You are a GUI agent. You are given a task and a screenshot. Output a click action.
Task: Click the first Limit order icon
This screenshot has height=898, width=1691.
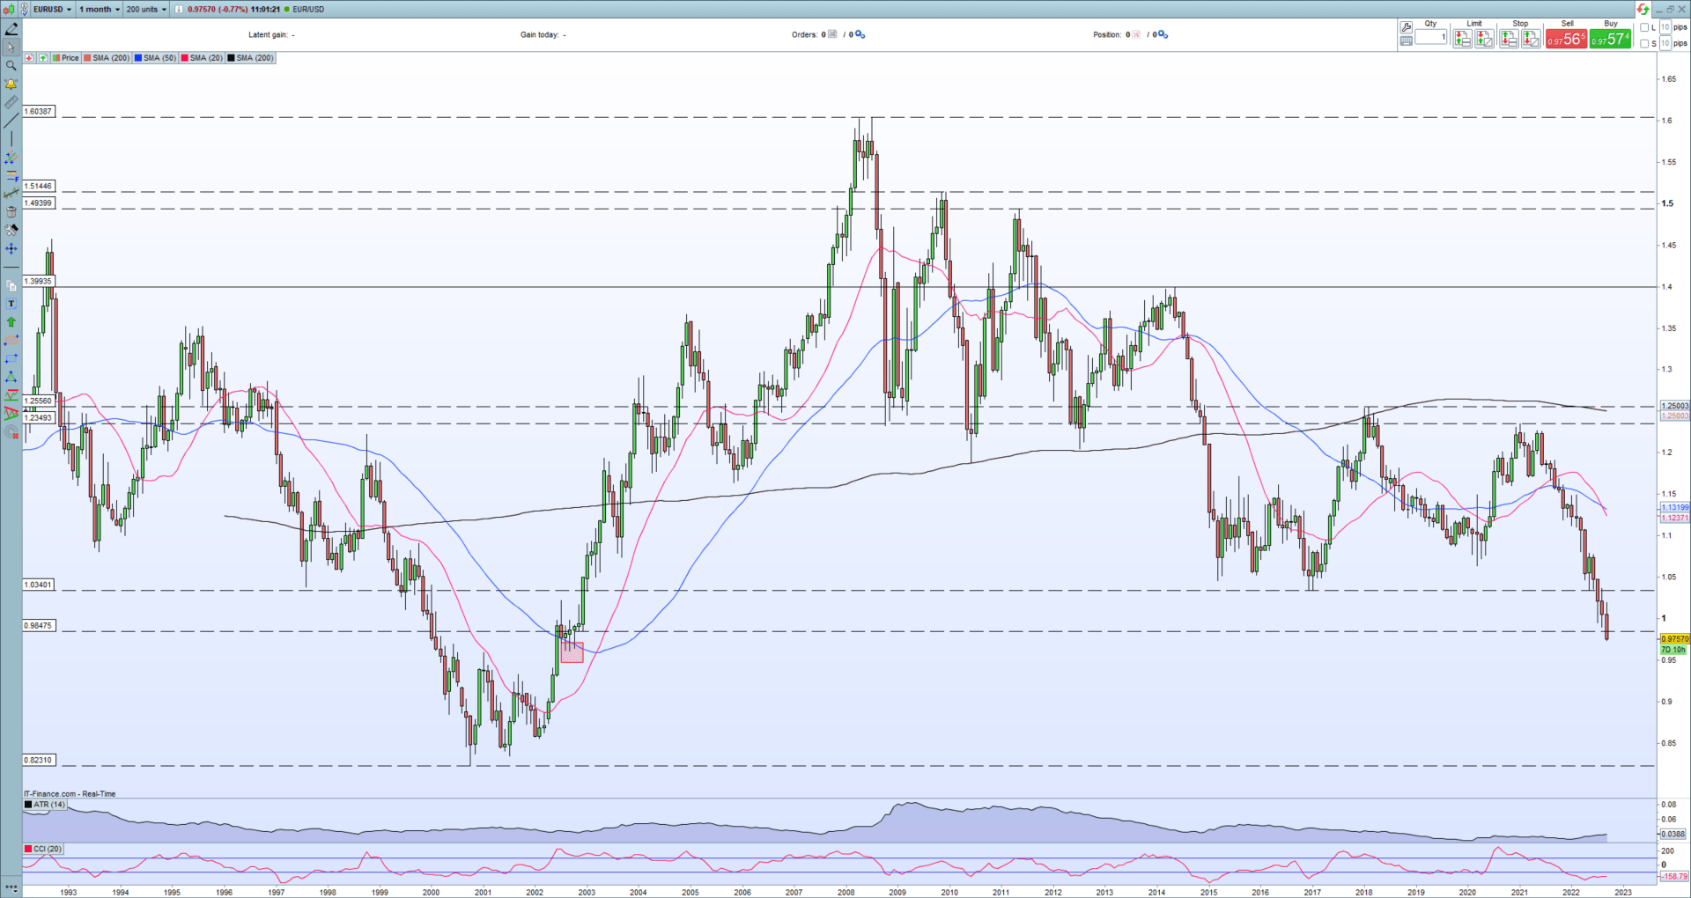[x=1462, y=39]
